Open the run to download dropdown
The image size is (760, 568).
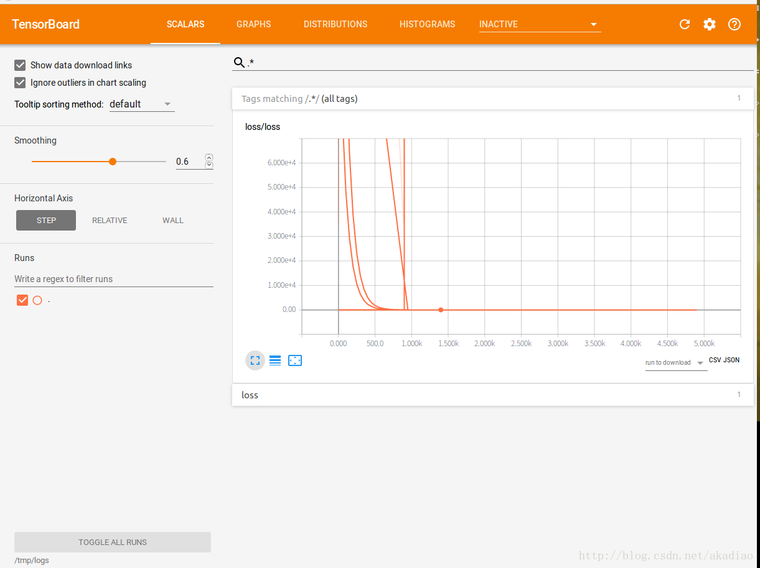pyautogui.click(x=676, y=363)
